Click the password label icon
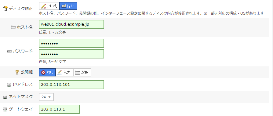This screenshot has width=273, height=116. tap(9, 51)
